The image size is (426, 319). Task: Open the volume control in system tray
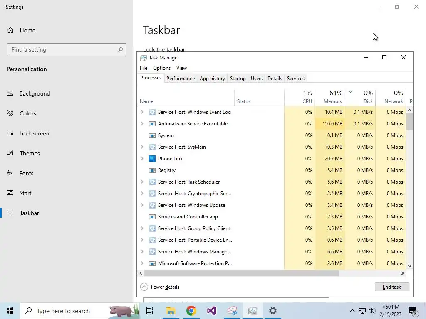tap(372, 311)
